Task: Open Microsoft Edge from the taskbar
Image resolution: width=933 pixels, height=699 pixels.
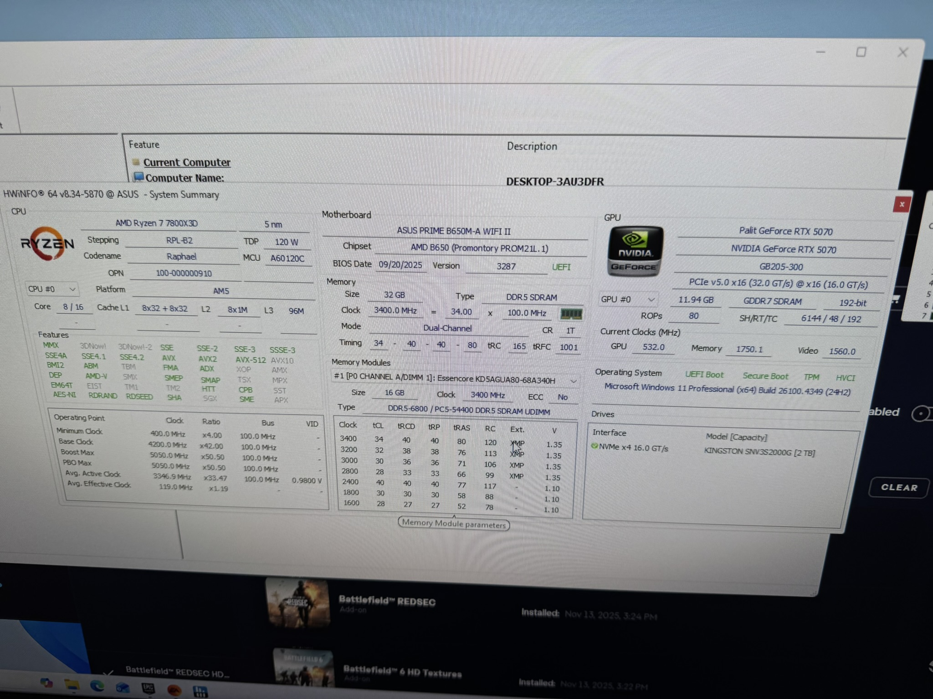Action: pos(97,685)
